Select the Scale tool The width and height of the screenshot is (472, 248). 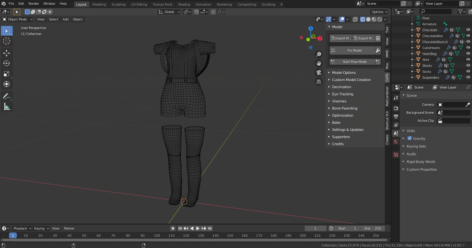tap(7, 74)
